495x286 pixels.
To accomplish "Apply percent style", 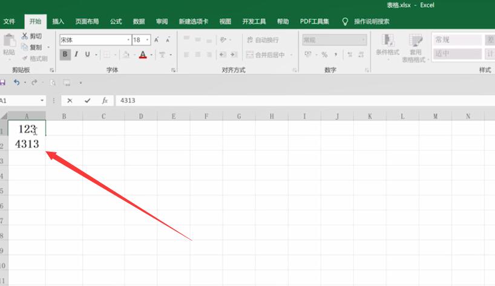I will point(324,54).
